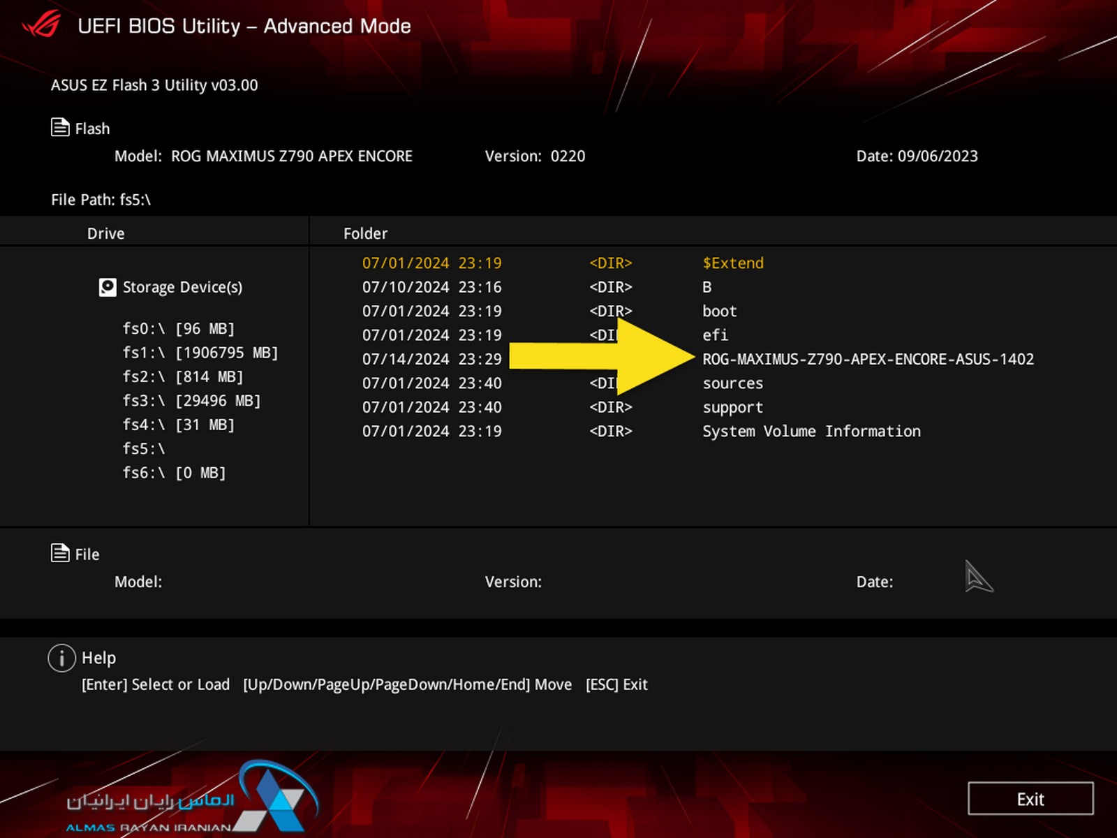
Task: Select drive fs6:\ [0 MB]
Action: [175, 473]
